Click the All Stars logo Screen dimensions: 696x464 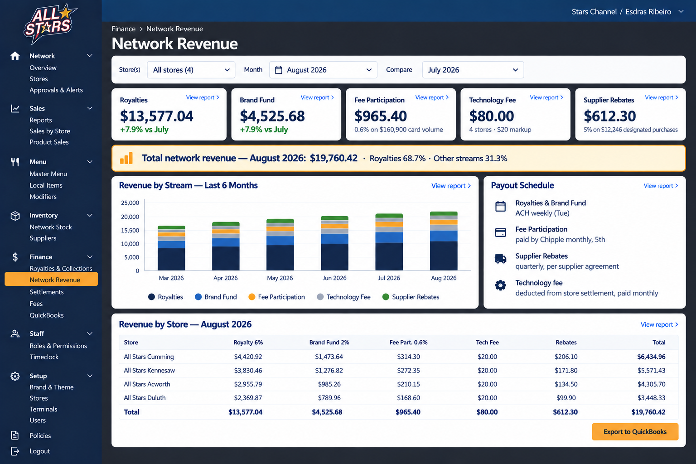tap(50, 24)
